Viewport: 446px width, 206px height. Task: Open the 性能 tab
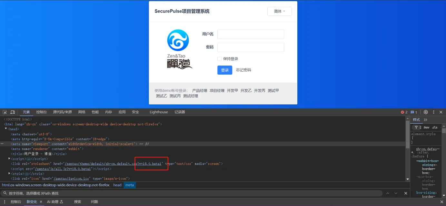(x=95, y=112)
